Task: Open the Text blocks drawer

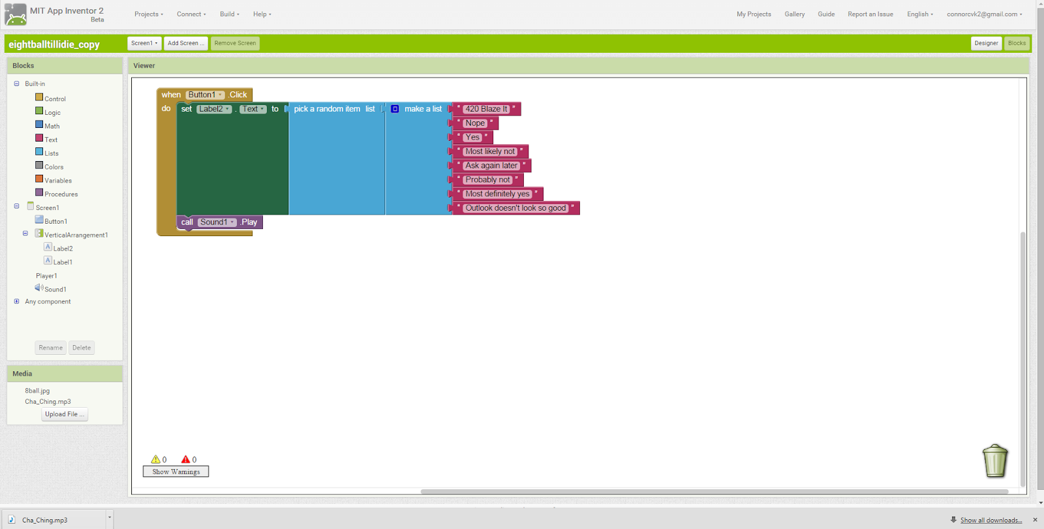Action: 51,140
